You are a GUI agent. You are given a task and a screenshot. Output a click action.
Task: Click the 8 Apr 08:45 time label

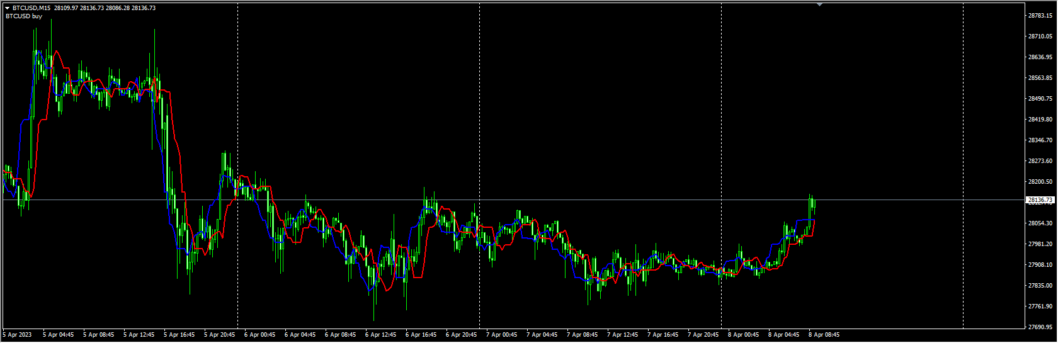[824, 335]
